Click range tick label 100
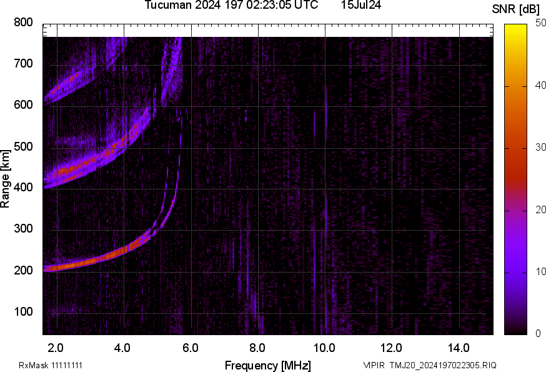The image size is (546, 372). tap(23, 311)
